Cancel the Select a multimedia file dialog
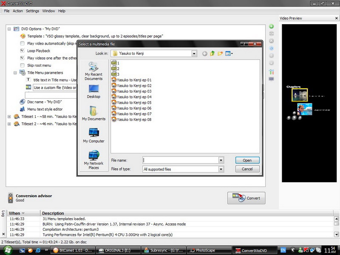 247,169
